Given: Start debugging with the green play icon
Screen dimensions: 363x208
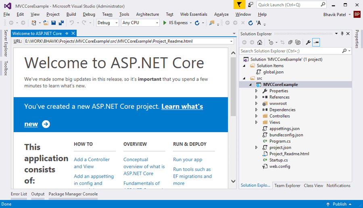Looking at the screenshot, I should click(x=165, y=23).
